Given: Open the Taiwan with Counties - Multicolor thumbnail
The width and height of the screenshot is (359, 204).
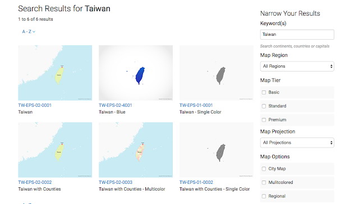Looking at the screenshot, I should pos(136,150).
